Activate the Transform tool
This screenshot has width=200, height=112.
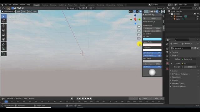click(x=4, y=39)
